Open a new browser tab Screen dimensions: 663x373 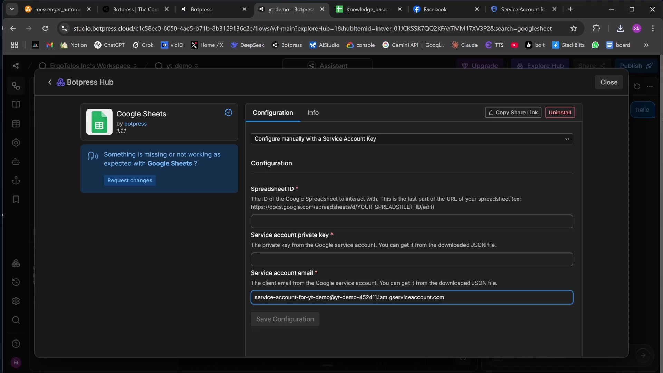point(570,9)
